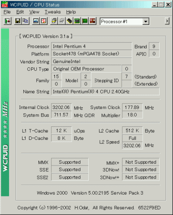Close the WCPUID window

pos(168,5)
